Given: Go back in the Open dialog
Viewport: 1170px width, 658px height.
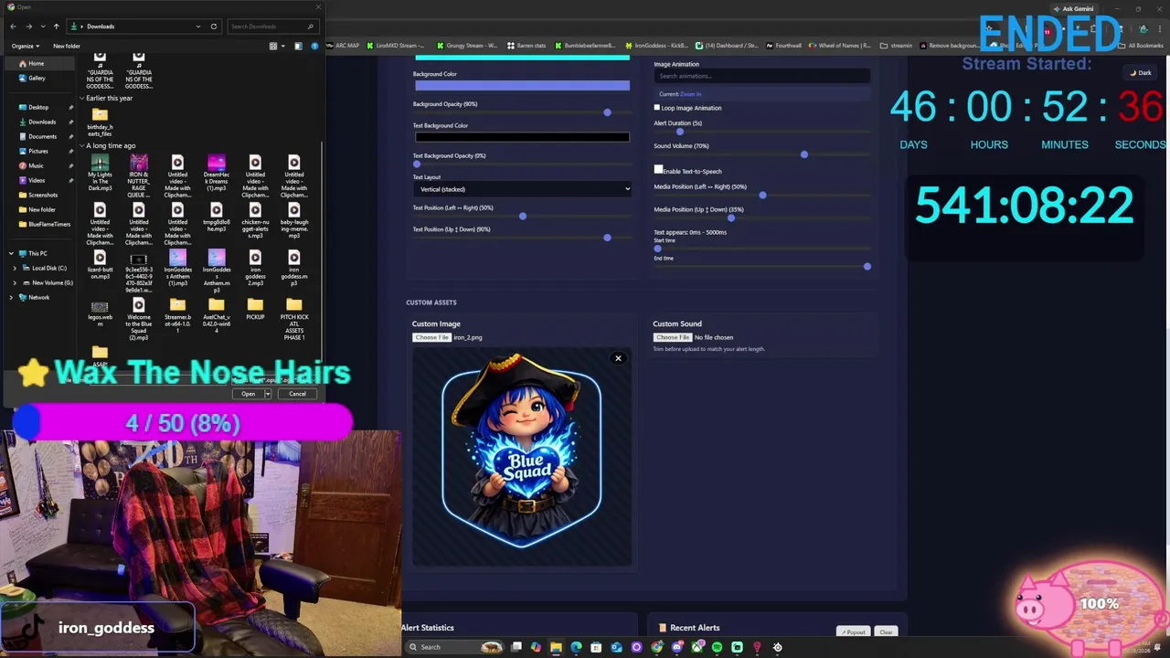Looking at the screenshot, I should pyautogui.click(x=13, y=27).
